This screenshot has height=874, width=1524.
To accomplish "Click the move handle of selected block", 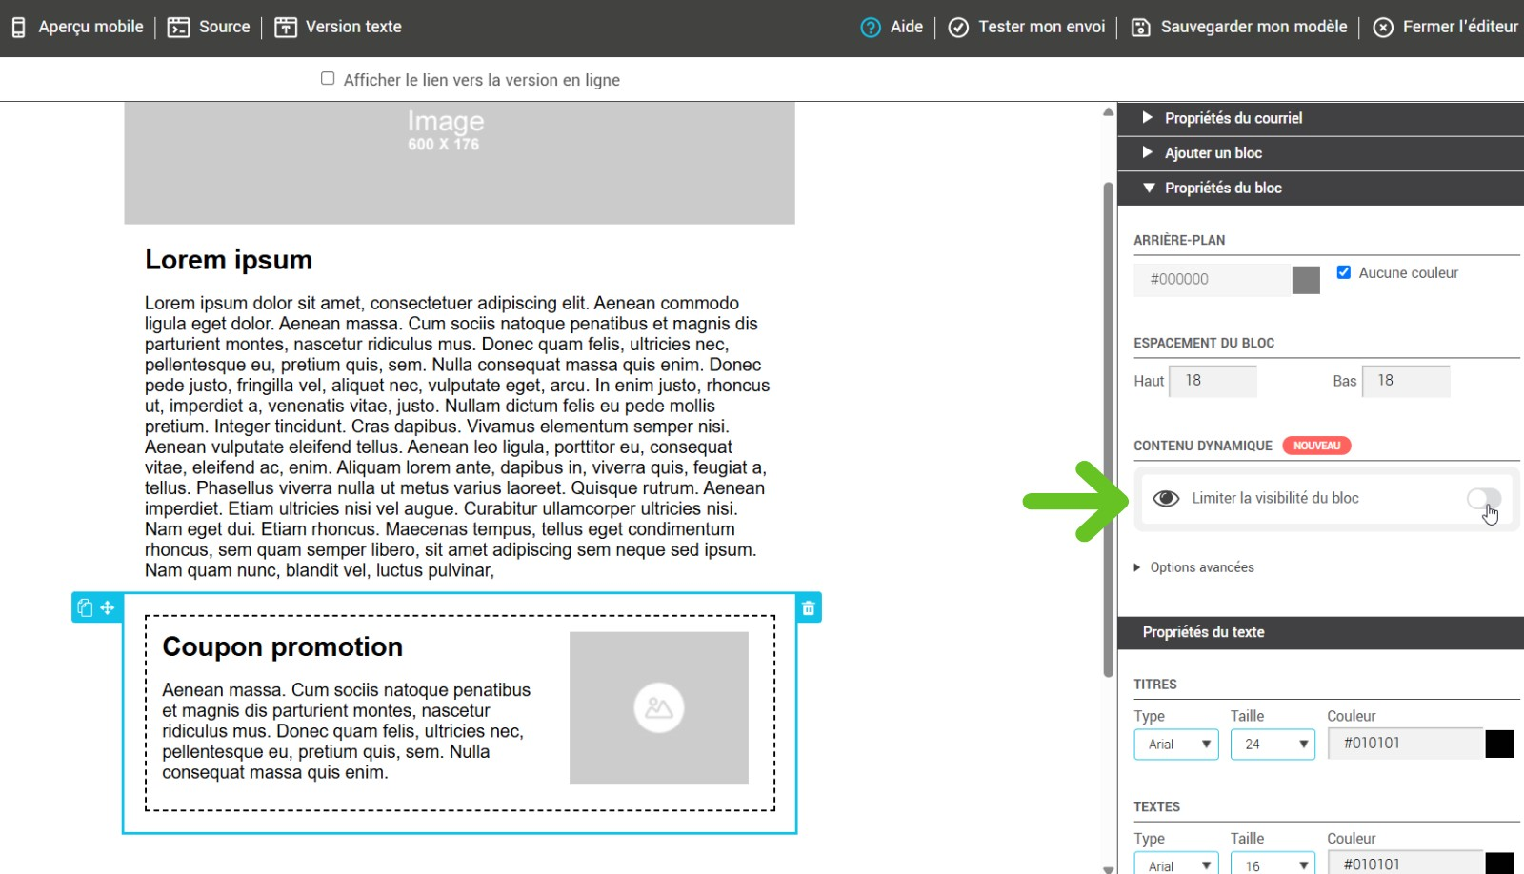I will [108, 608].
